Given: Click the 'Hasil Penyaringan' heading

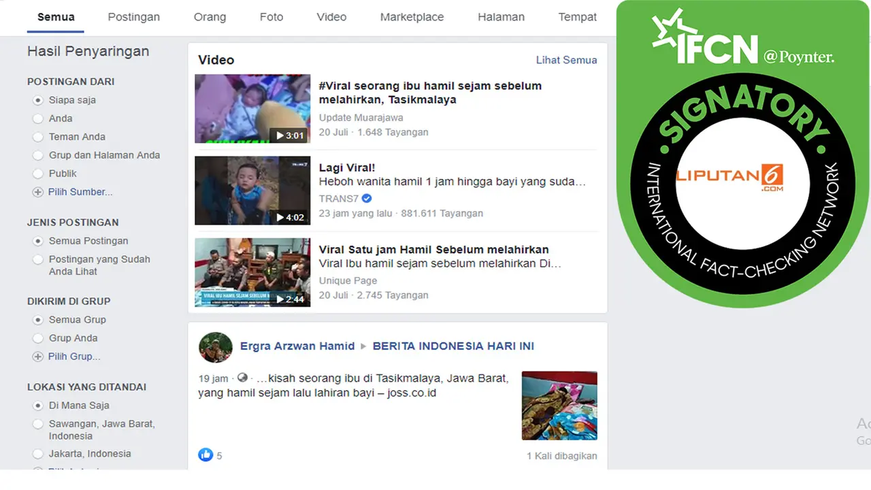Looking at the screenshot, I should pos(88,51).
